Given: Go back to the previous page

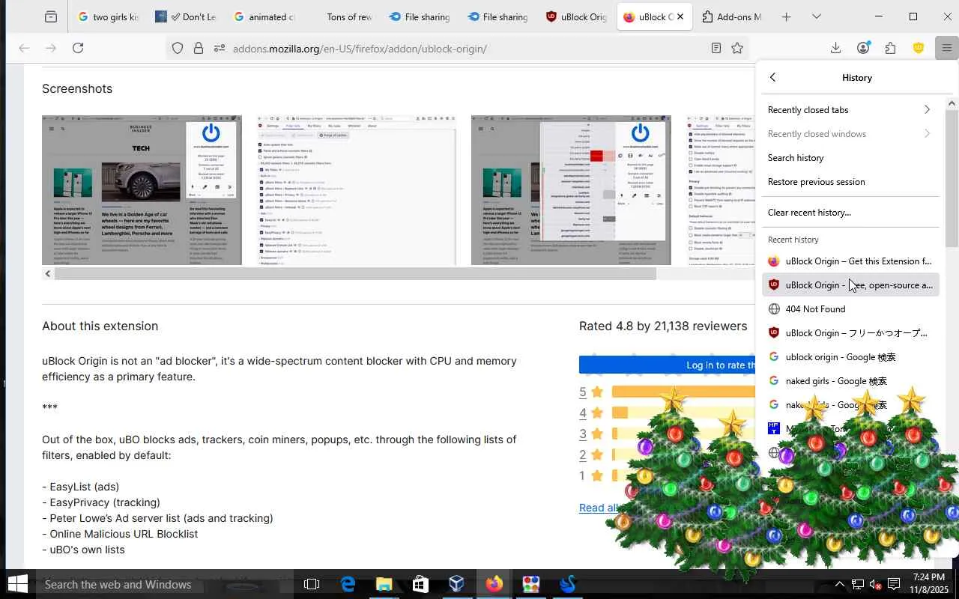Looking at the screenshot, I should point(24,48).
